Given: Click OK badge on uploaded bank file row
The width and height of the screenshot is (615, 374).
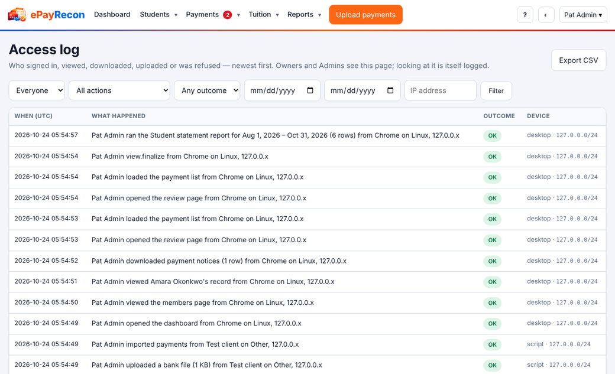Looking at the screenshot, I should coord(492,365).
